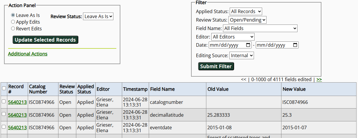This screenshot has height=138, width=358.
Task: Go to previous page of edited fields
Action: (x=243, y=79)
